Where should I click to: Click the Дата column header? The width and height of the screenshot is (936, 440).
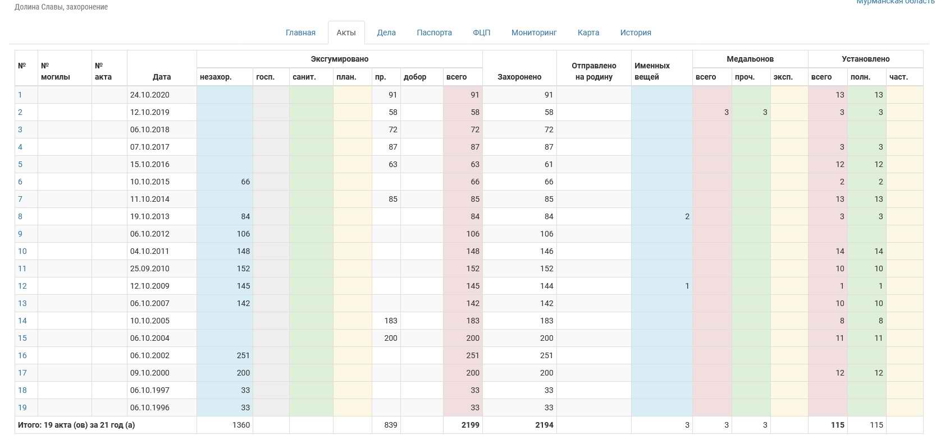coord(162,77)
